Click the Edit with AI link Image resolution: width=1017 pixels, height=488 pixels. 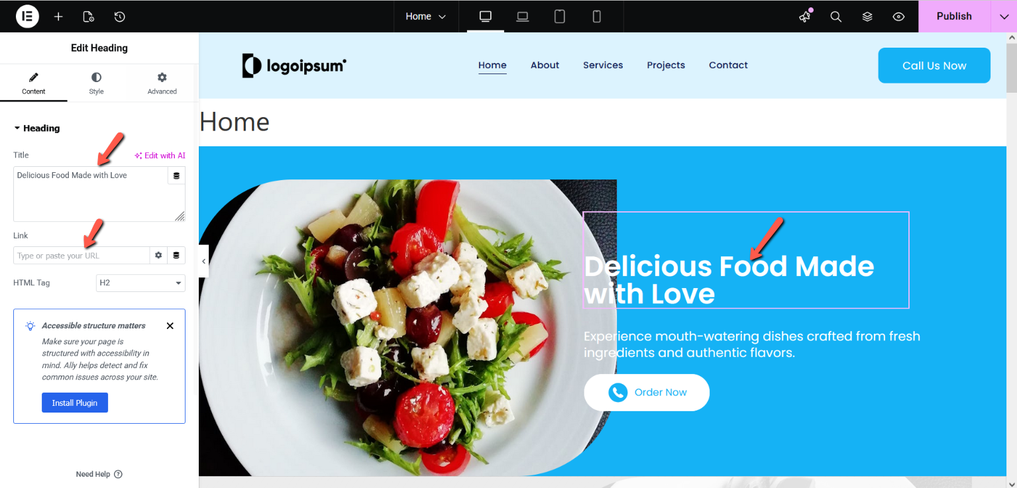pos(160,156)
